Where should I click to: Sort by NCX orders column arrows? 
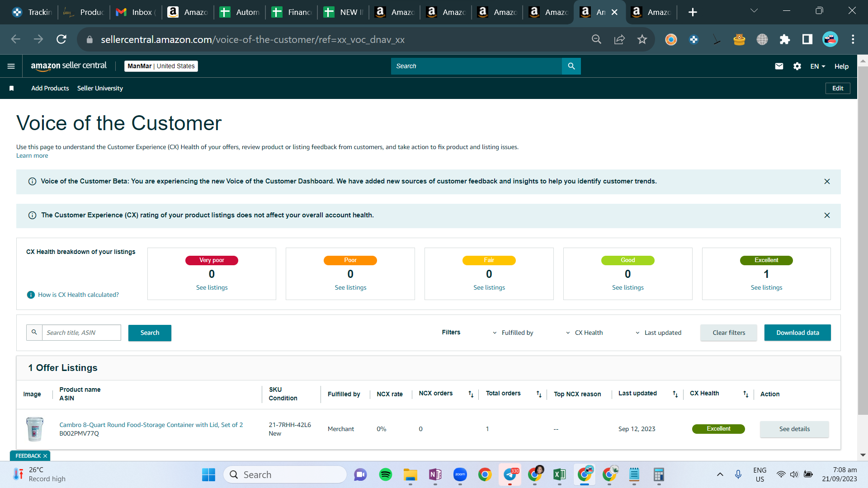click(x=471, y=394)
